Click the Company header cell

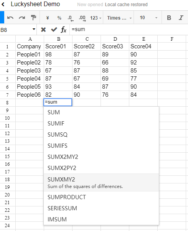(x=30, y=46)
